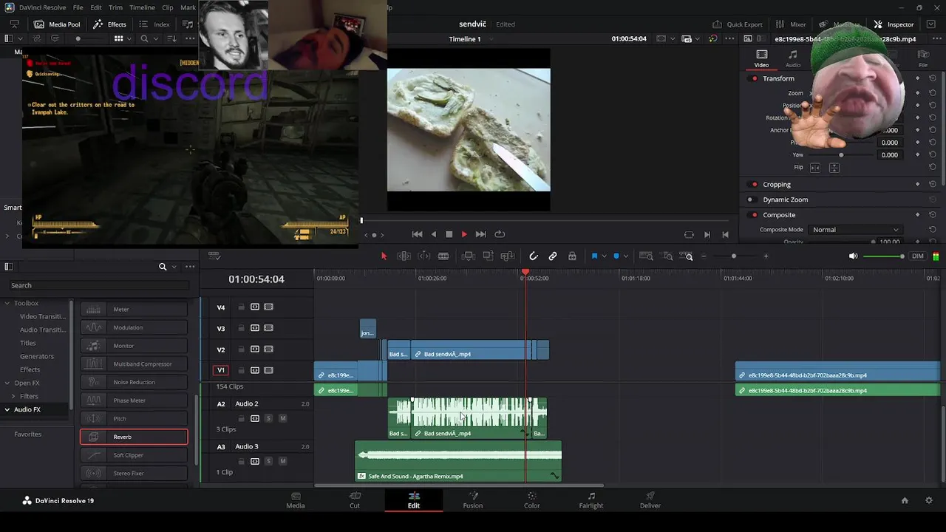This screenshot has width=946, height=532.
Task: Open Project Manager home icon
Action: pos(905,500)
